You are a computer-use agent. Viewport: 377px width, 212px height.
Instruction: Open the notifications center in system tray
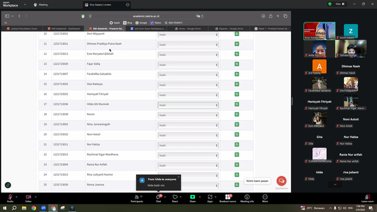coord(371,208)
